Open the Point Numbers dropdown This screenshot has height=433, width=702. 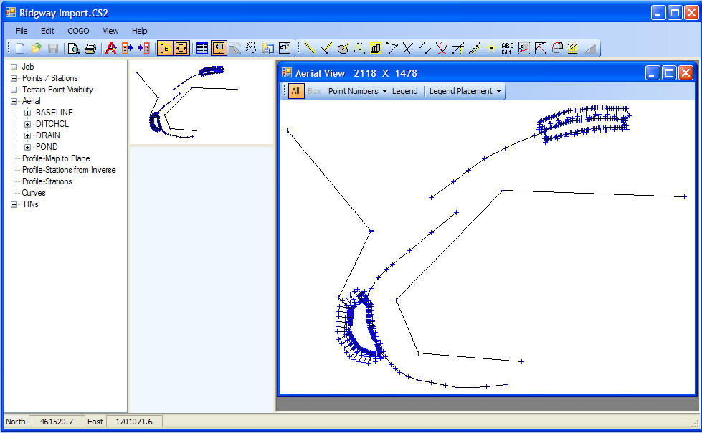click(x=357, y=91)
